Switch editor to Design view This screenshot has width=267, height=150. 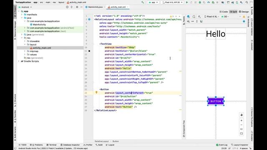244,12
